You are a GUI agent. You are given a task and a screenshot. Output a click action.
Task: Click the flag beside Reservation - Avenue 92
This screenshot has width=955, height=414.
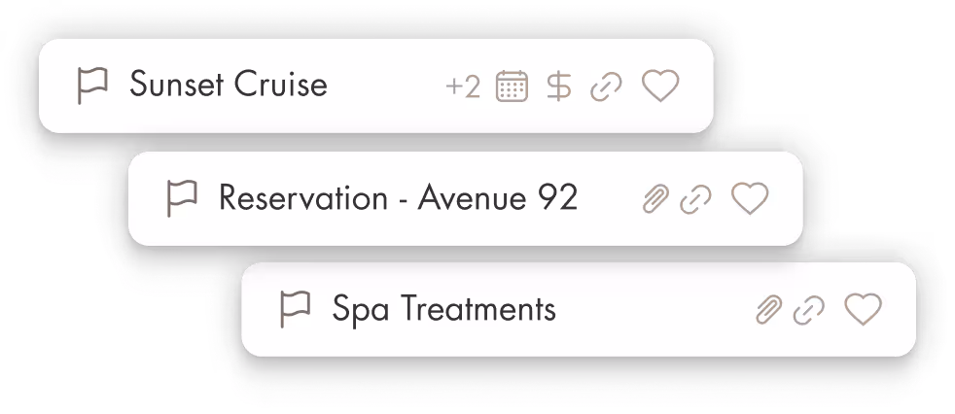[182, 198]
